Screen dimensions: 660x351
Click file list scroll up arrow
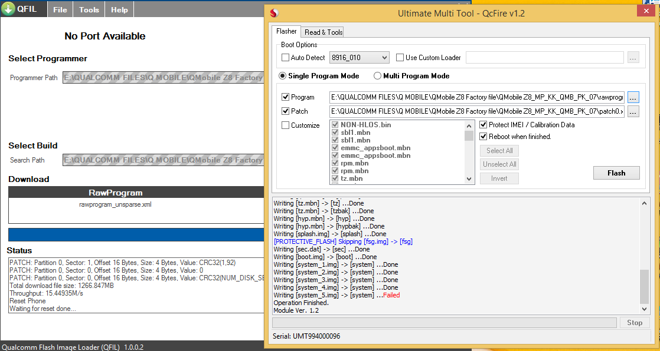[x=469, y=125]
